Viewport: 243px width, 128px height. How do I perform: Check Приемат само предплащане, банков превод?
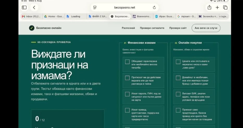click(178, 110)
